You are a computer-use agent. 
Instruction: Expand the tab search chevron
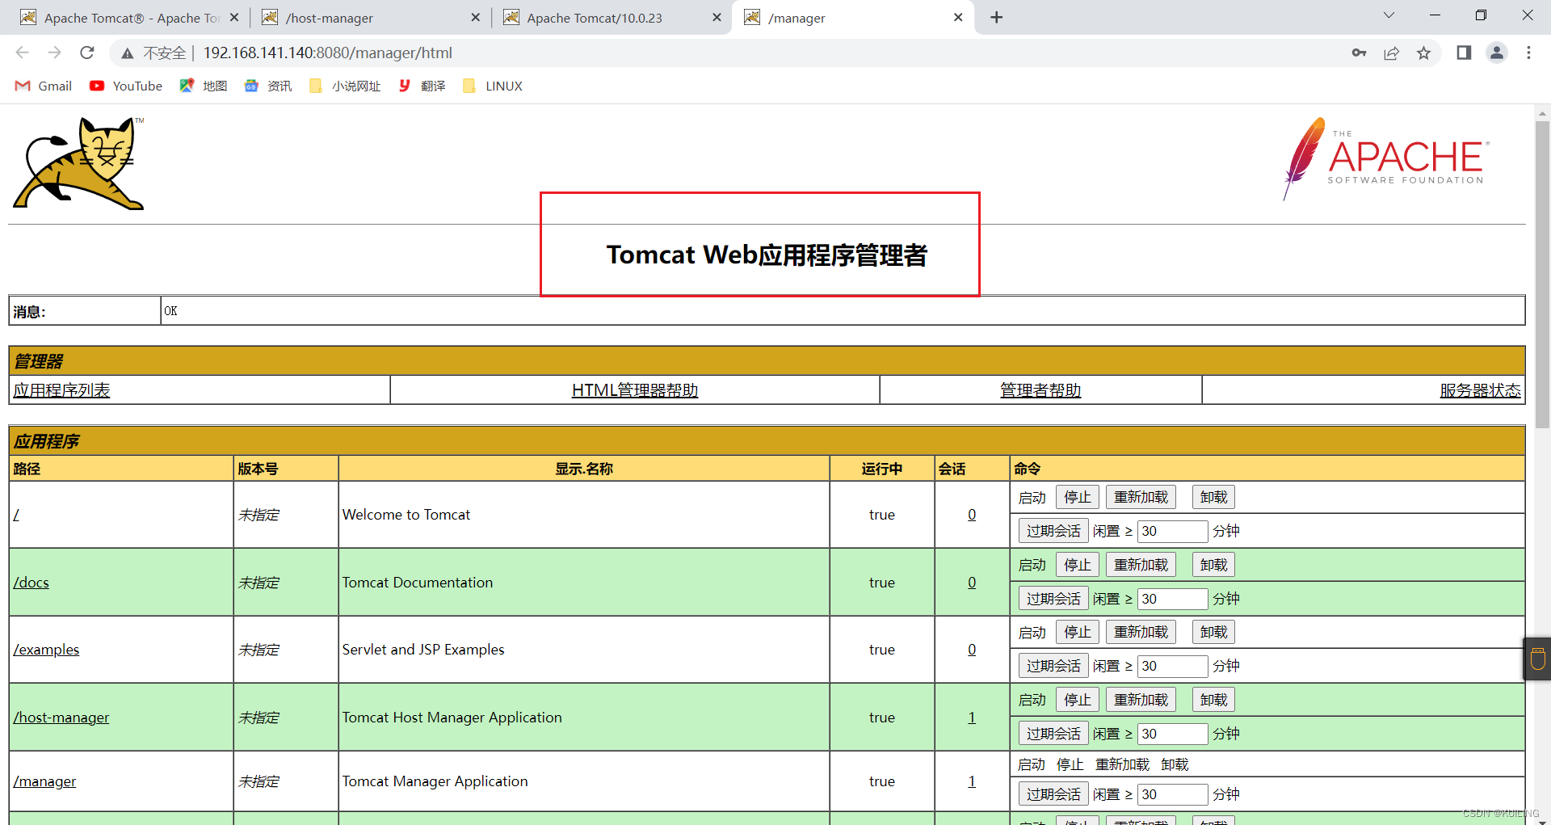point(1389,15)
